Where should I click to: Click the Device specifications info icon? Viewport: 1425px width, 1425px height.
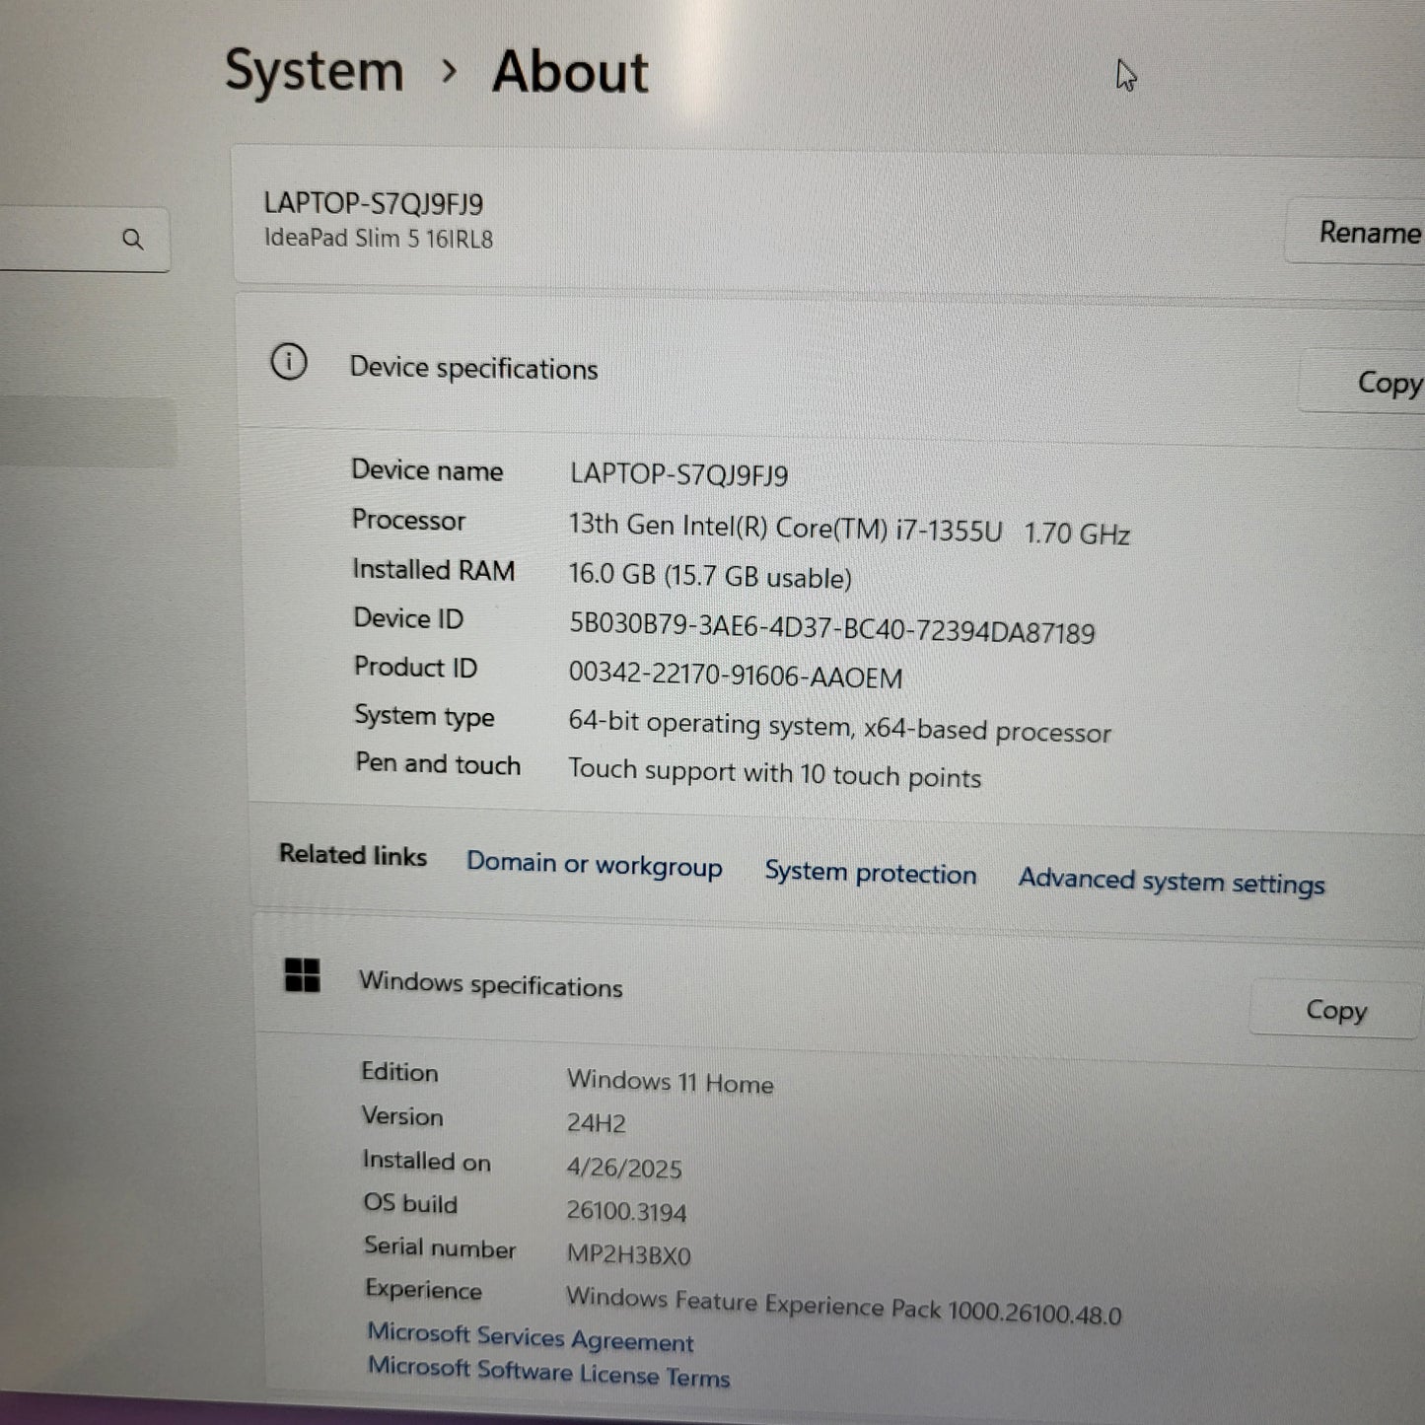[289, 362]
